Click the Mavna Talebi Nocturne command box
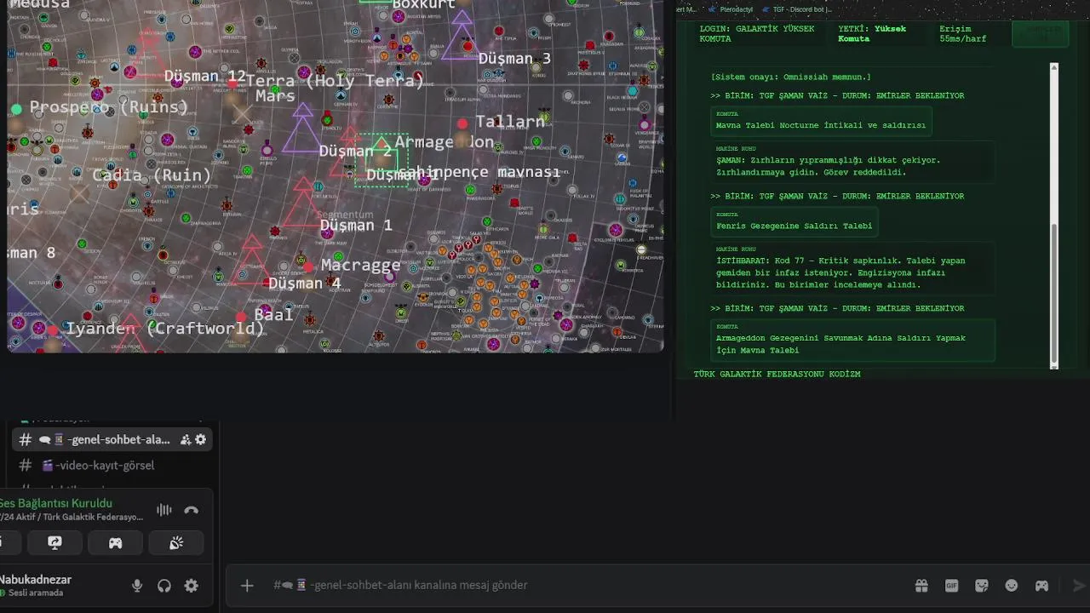 point(821,121)
